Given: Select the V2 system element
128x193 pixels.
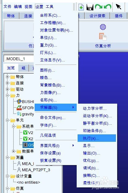Looking at the screenshot, I should pyautogui.click(x=28, y=132).
